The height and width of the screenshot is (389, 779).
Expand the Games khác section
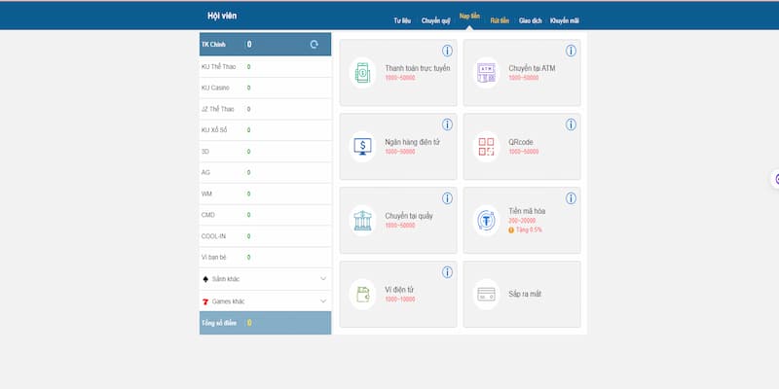(322, 301)
